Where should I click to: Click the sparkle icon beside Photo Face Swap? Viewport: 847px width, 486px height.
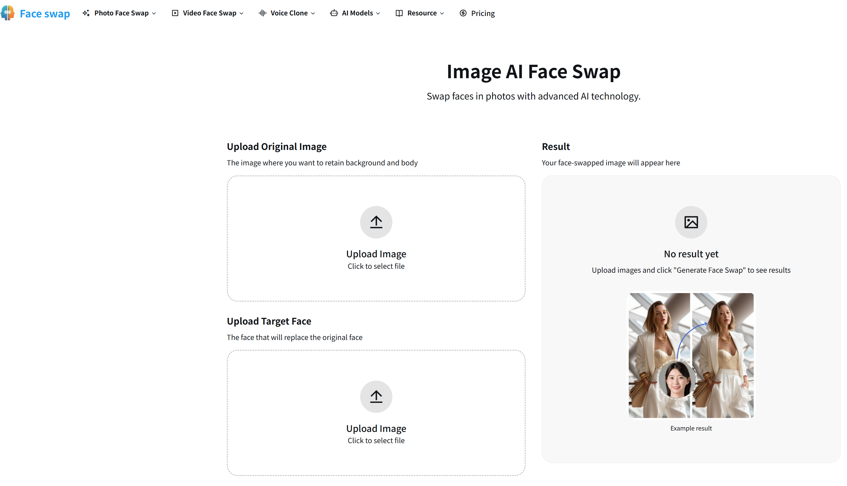click(x=86, y=13)
